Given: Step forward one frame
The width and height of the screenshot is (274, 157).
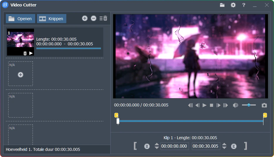Looking at the screenshot, I should pos(219,105).
